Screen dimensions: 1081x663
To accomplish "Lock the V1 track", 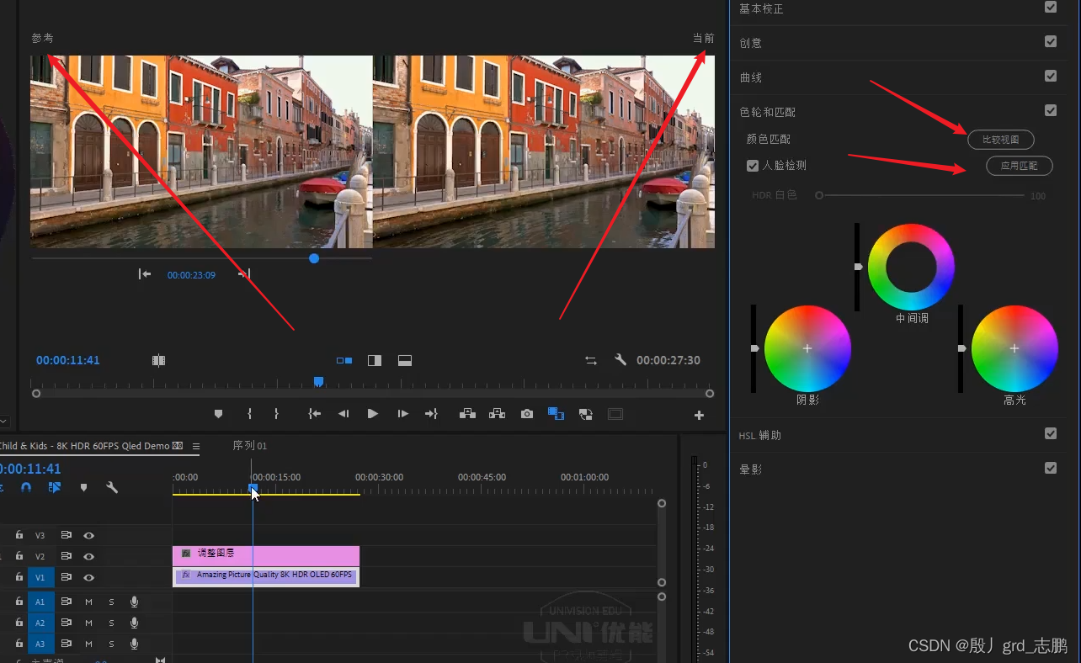I will pyautogui.click(x=19, y=577).
